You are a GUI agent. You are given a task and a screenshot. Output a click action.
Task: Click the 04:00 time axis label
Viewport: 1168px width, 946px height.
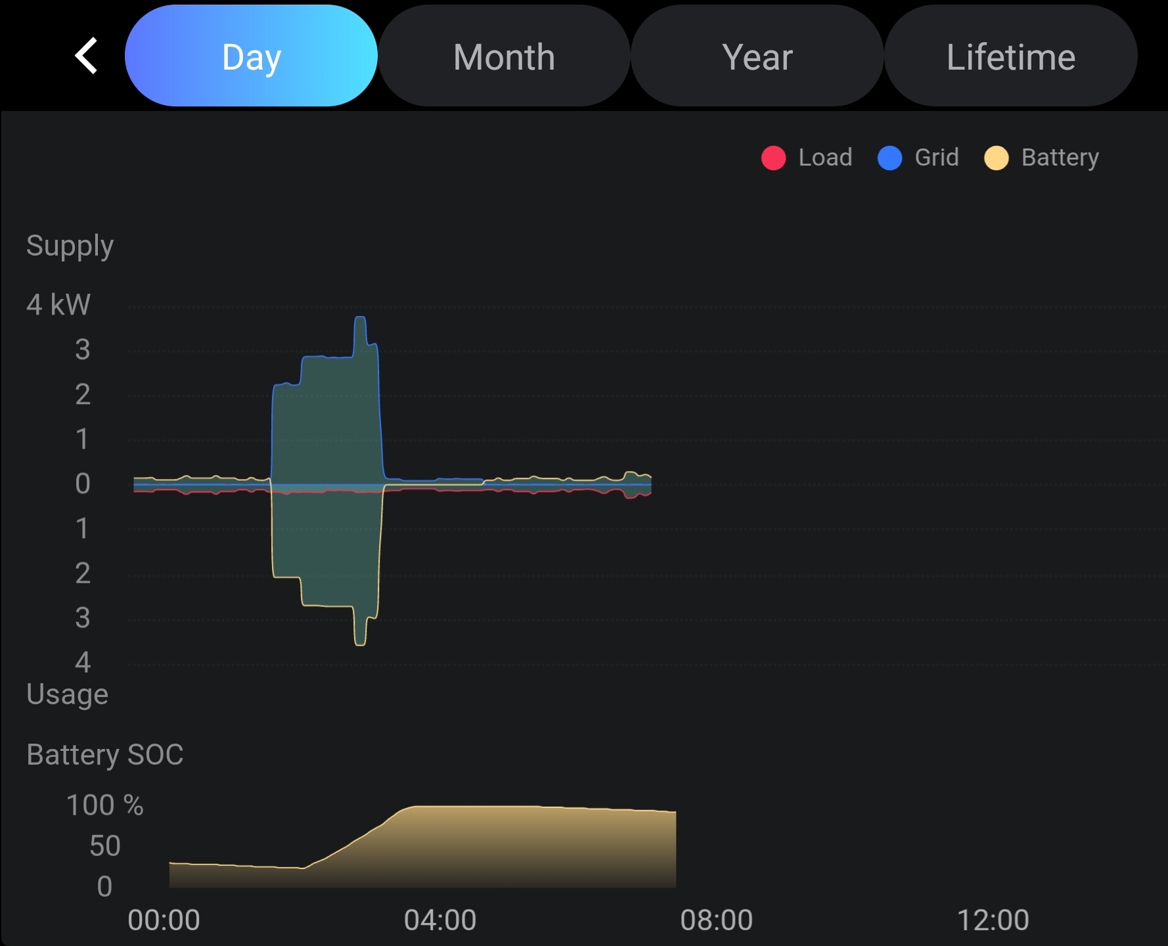pyautogui.click(x=440, y=920)
